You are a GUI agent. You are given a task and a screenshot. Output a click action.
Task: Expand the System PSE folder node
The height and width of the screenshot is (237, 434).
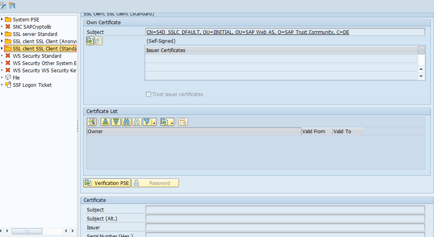tap(2, 19)
